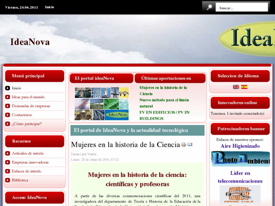Image resolution: width=275 pixels, height=206 pixels.
Task: Click the article title Mujeres en la historia
Action: 126,145
